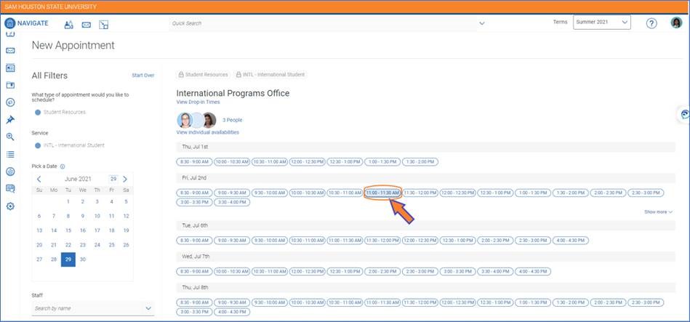Click the Start Over link
The height and width of the screenshot is (322, 690).
coord(143,75)
